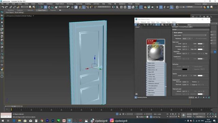The width and height of the screenshot is (218, 123).
Task: Toggle Auto Key mode
Action: (189, 114)
